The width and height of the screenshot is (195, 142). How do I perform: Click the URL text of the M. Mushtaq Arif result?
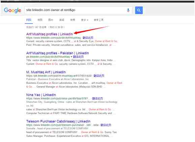point(59,76)
